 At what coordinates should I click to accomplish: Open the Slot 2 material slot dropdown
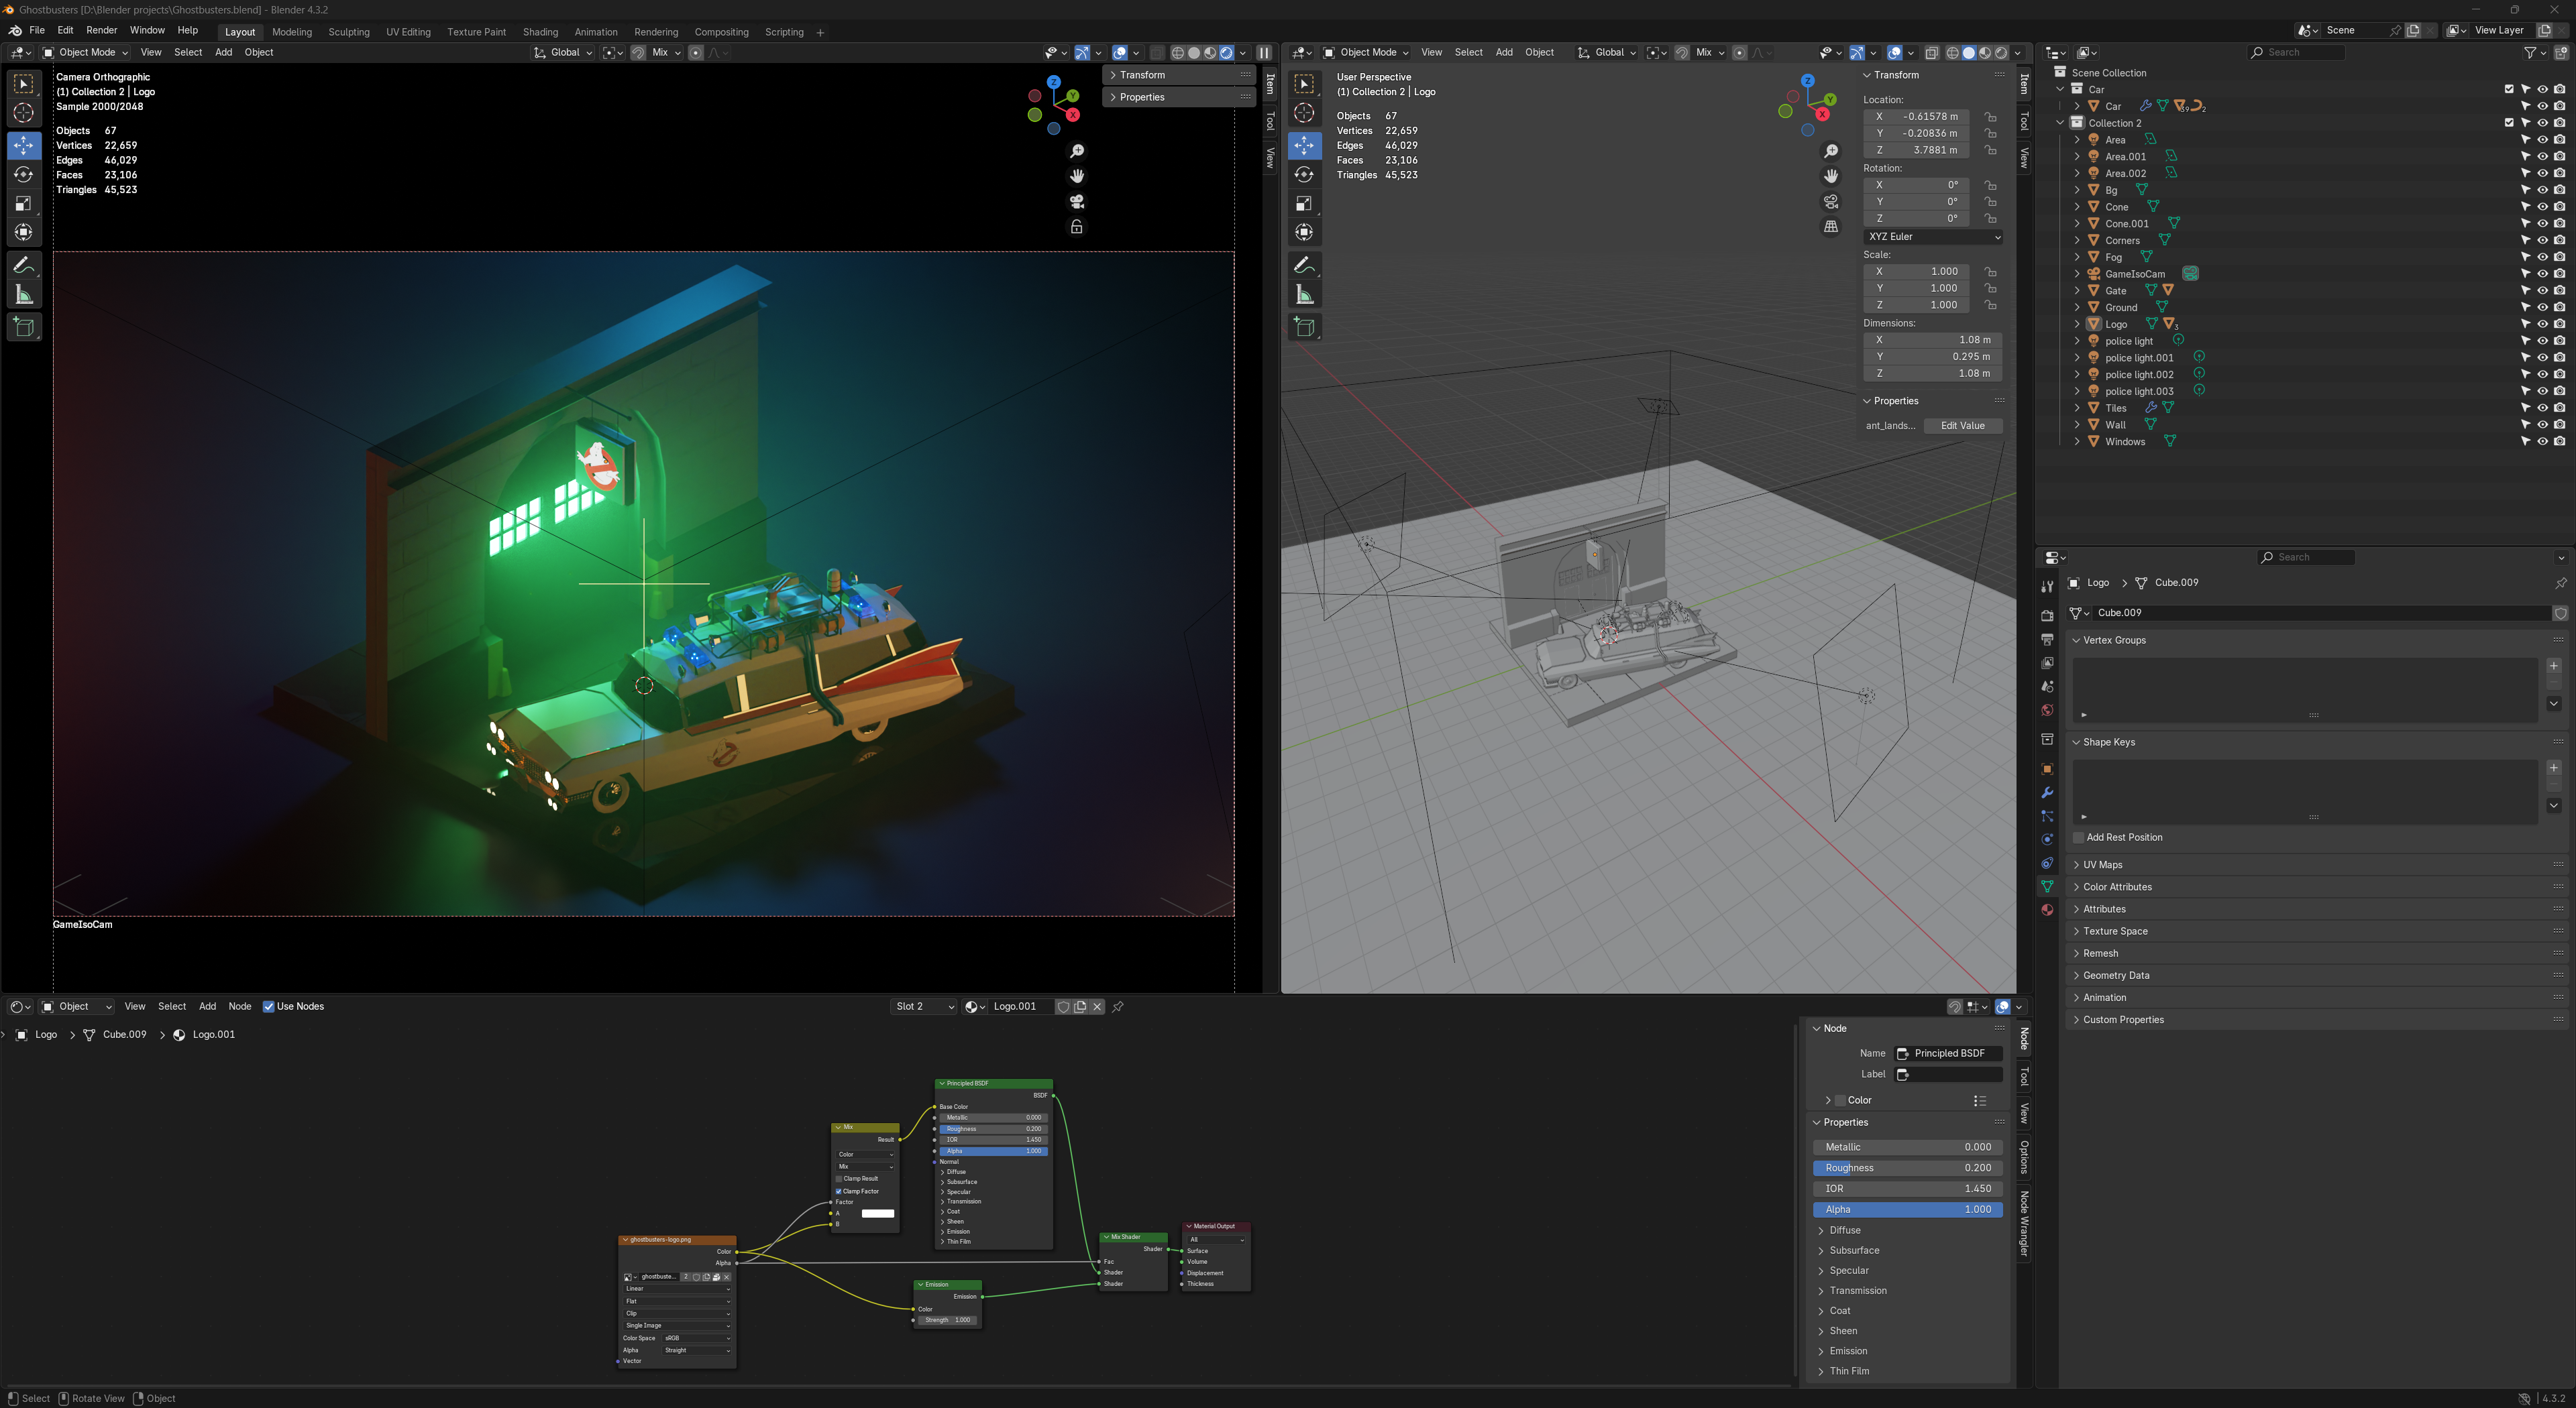pyautogui.click(x=923, y=1006)
